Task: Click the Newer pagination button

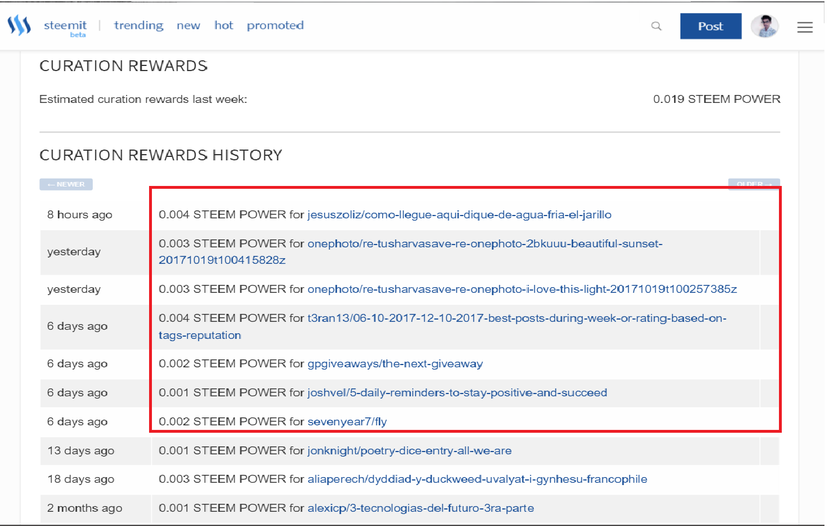Action: pos(66,184)
